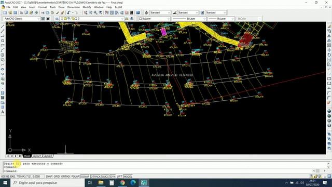Screen dimensions: 332x187
Task: Open the AutoCAD Classic workspace dropdown
Action: (x=21, y=19)
